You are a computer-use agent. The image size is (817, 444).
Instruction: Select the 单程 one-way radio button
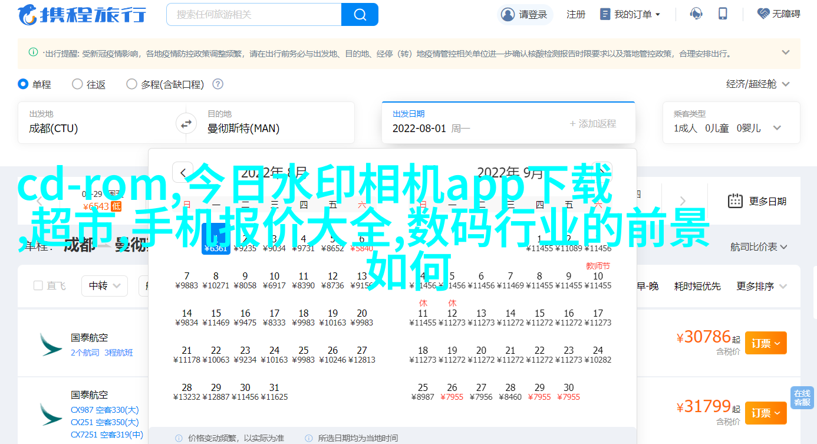(x=23, y=84)
